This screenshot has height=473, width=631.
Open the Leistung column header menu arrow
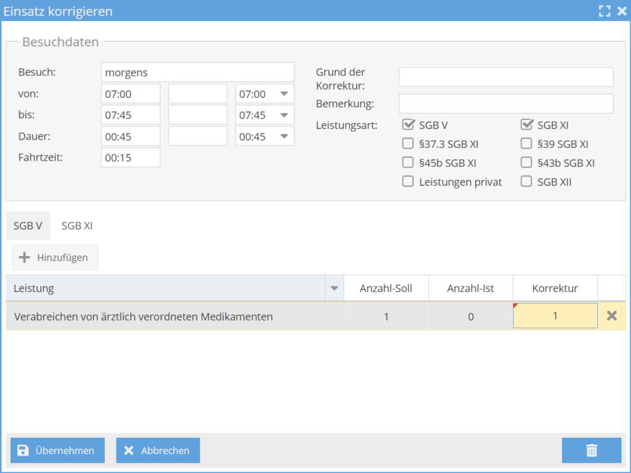click(x=335, y=288)
